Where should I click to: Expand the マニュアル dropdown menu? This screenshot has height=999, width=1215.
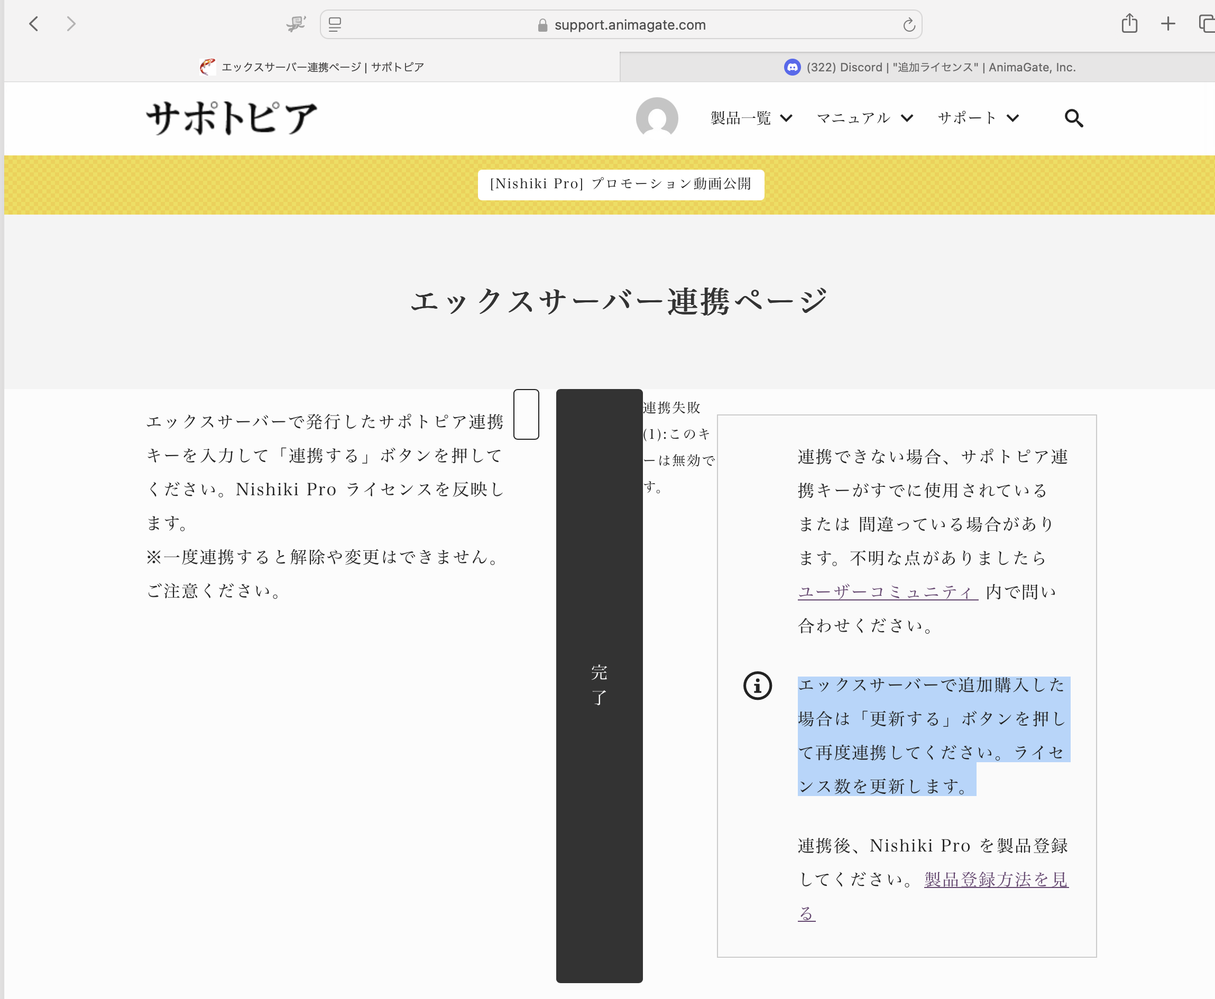pyautogui.click(x=865, y=118)
